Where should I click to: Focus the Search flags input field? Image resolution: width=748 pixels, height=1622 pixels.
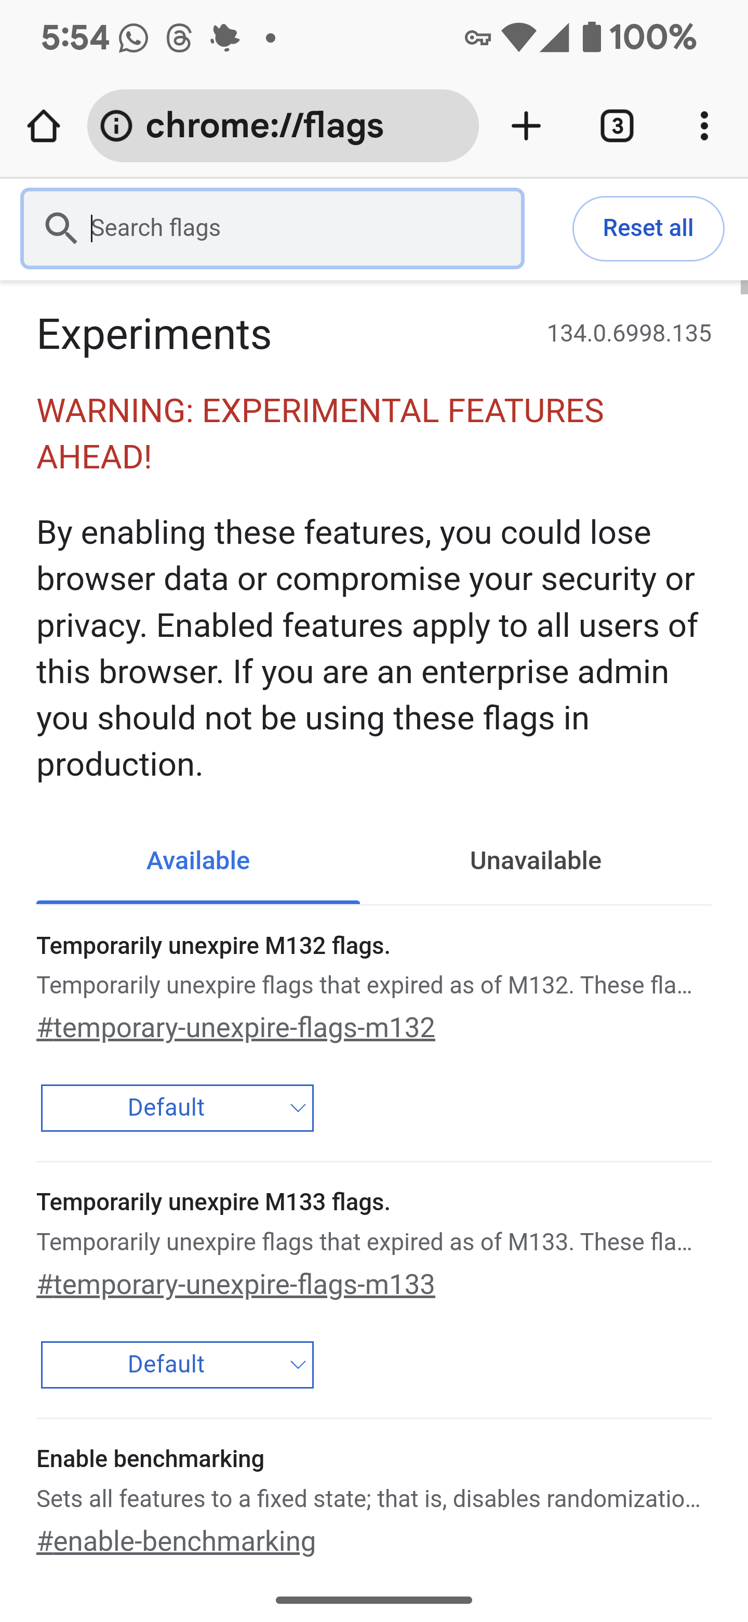point(302,228)
